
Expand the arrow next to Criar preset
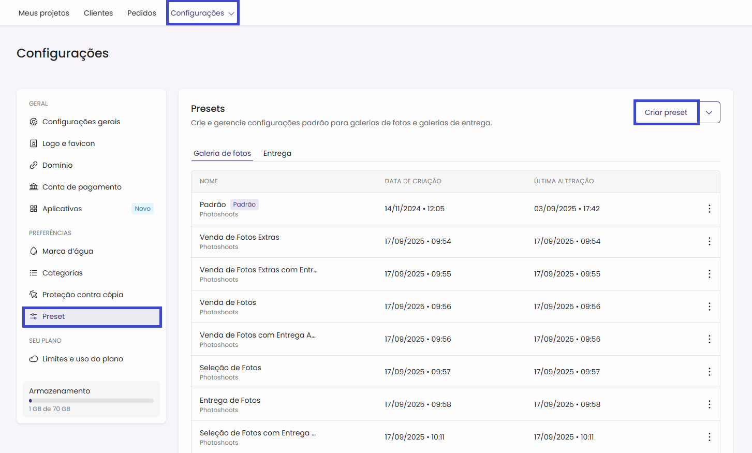pyautogui.click(x=709, y=112)
